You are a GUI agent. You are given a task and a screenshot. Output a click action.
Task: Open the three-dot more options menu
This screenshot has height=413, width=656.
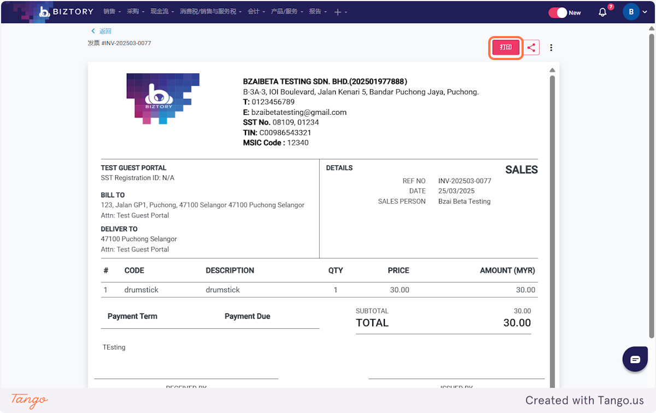[x=551, y=48]
